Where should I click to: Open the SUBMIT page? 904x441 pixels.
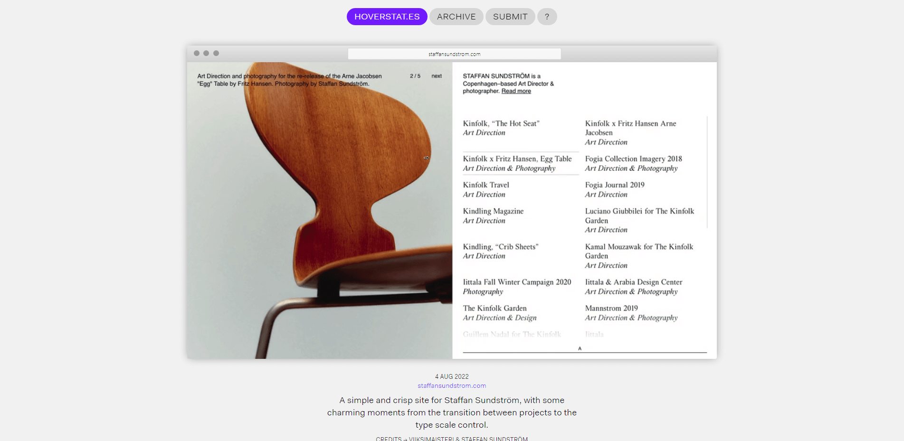(510, 17)
